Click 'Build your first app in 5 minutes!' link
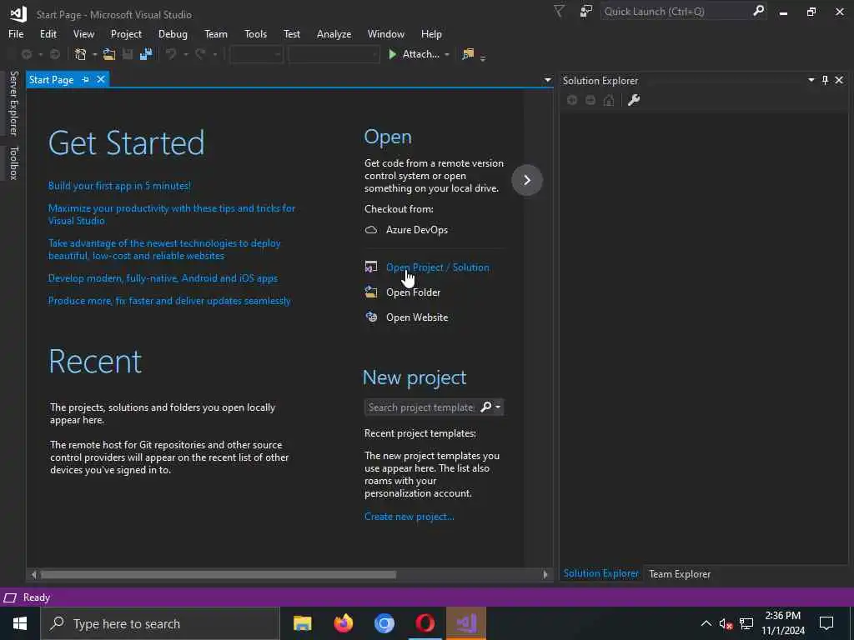Screen dimensions: 854x640 click(119, 186)
